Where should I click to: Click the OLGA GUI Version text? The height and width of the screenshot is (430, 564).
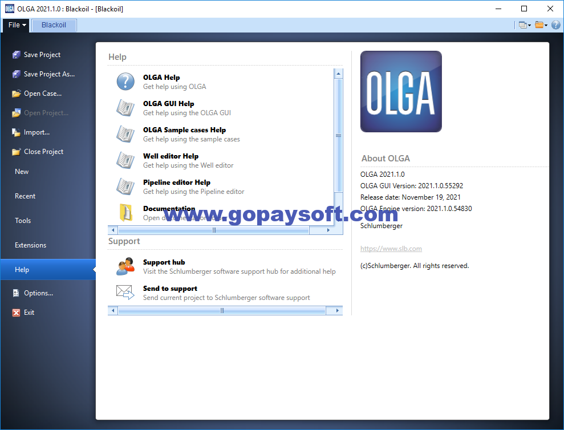coord(412,186)
